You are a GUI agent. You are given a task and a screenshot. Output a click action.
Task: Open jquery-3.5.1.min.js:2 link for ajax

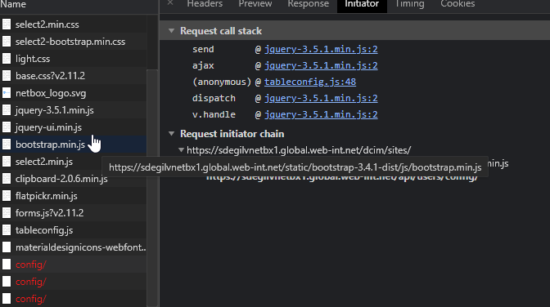[321, 65]
